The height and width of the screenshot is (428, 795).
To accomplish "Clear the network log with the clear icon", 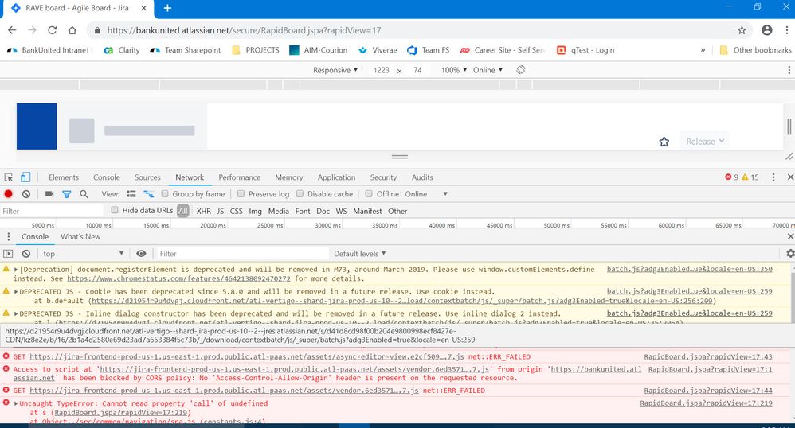I will click(25, 194).
